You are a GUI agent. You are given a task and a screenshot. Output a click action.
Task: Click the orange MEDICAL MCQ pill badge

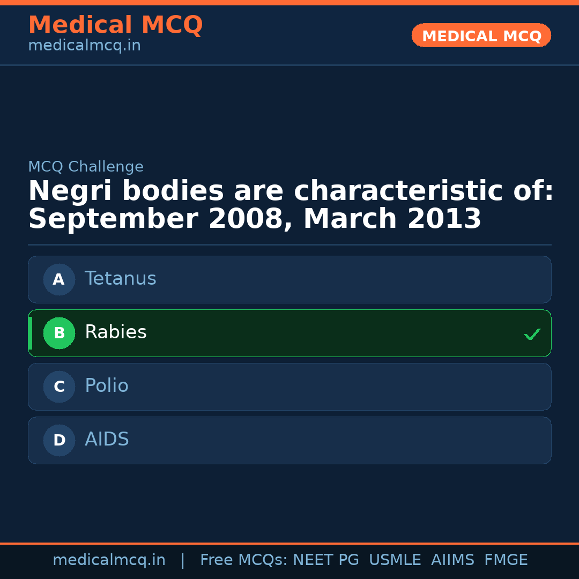[481, 35]
